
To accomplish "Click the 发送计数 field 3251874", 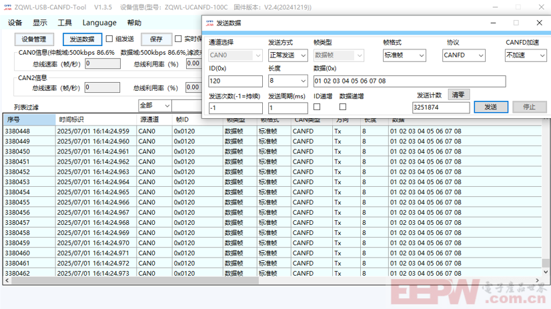I will [x=441, y=107].
